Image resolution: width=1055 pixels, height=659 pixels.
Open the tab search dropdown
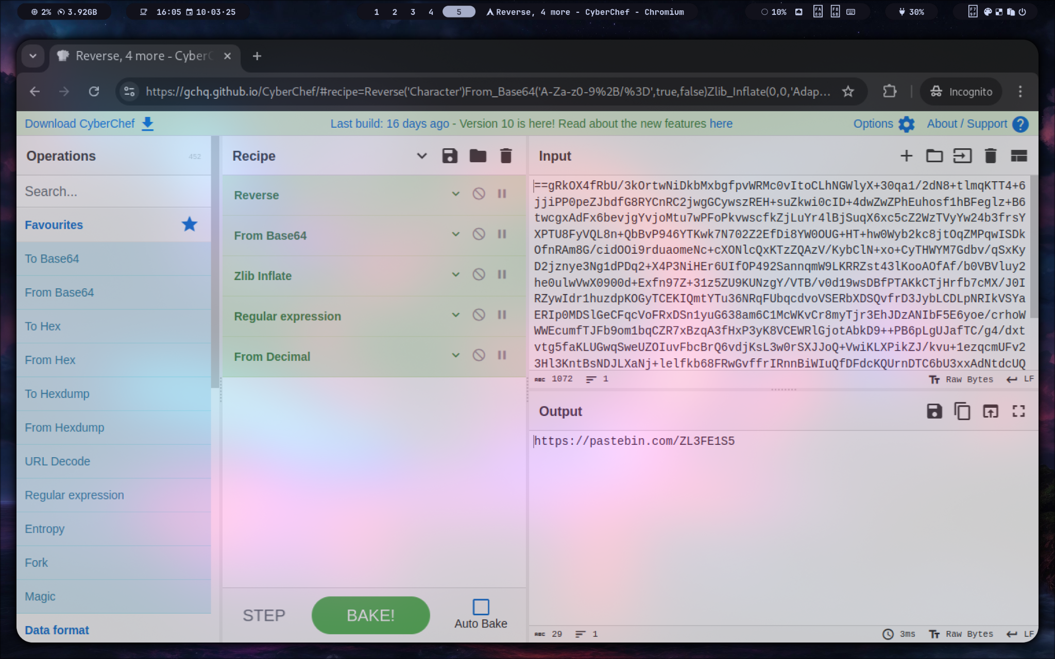(33, 56)
